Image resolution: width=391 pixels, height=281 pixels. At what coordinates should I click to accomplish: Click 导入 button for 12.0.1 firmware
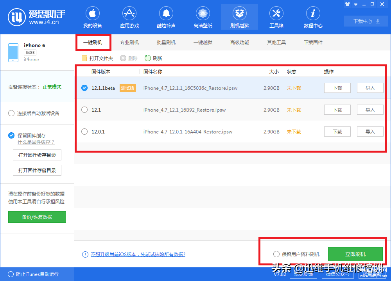pos(370,132)
